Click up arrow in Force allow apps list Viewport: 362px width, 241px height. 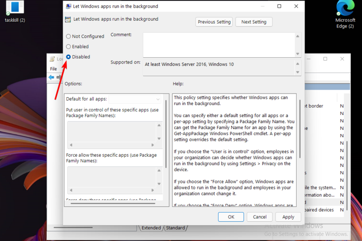(x=159, y=171)
